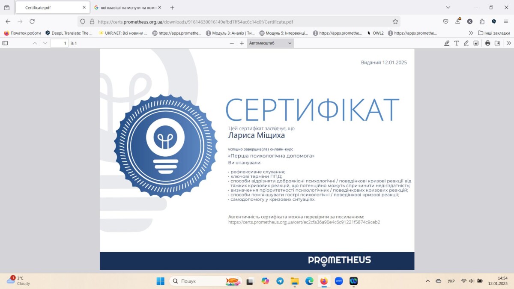Reload the current page
This screenshot has height=289, width=514.
tap(32, 21)
